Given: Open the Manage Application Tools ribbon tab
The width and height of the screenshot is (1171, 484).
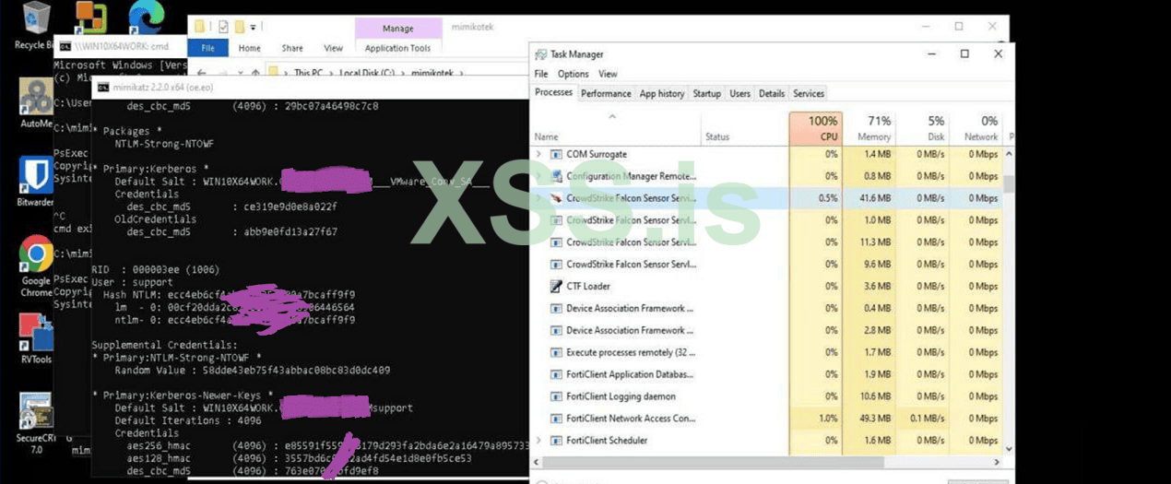Looking at the screenshot, I should (397, 48).
